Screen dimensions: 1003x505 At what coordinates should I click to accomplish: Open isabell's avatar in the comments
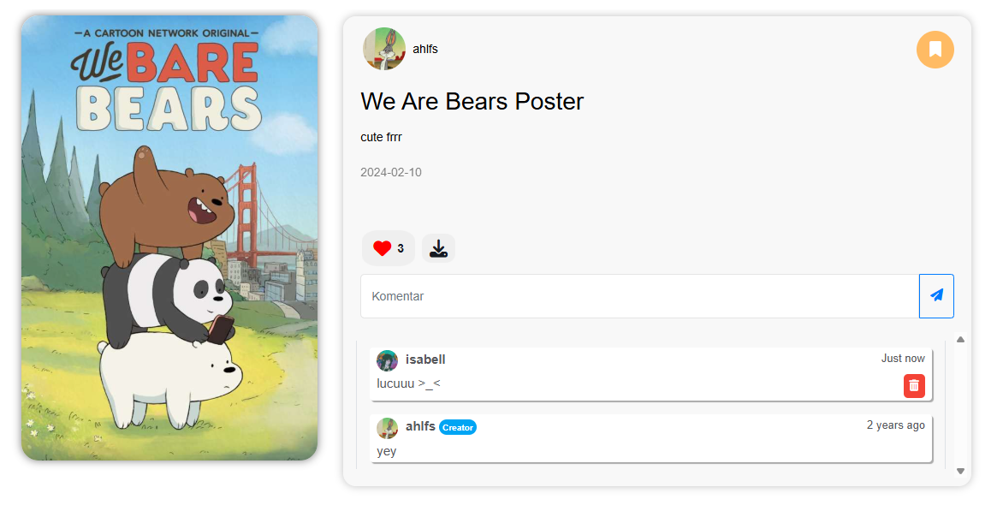coord(387,360)
